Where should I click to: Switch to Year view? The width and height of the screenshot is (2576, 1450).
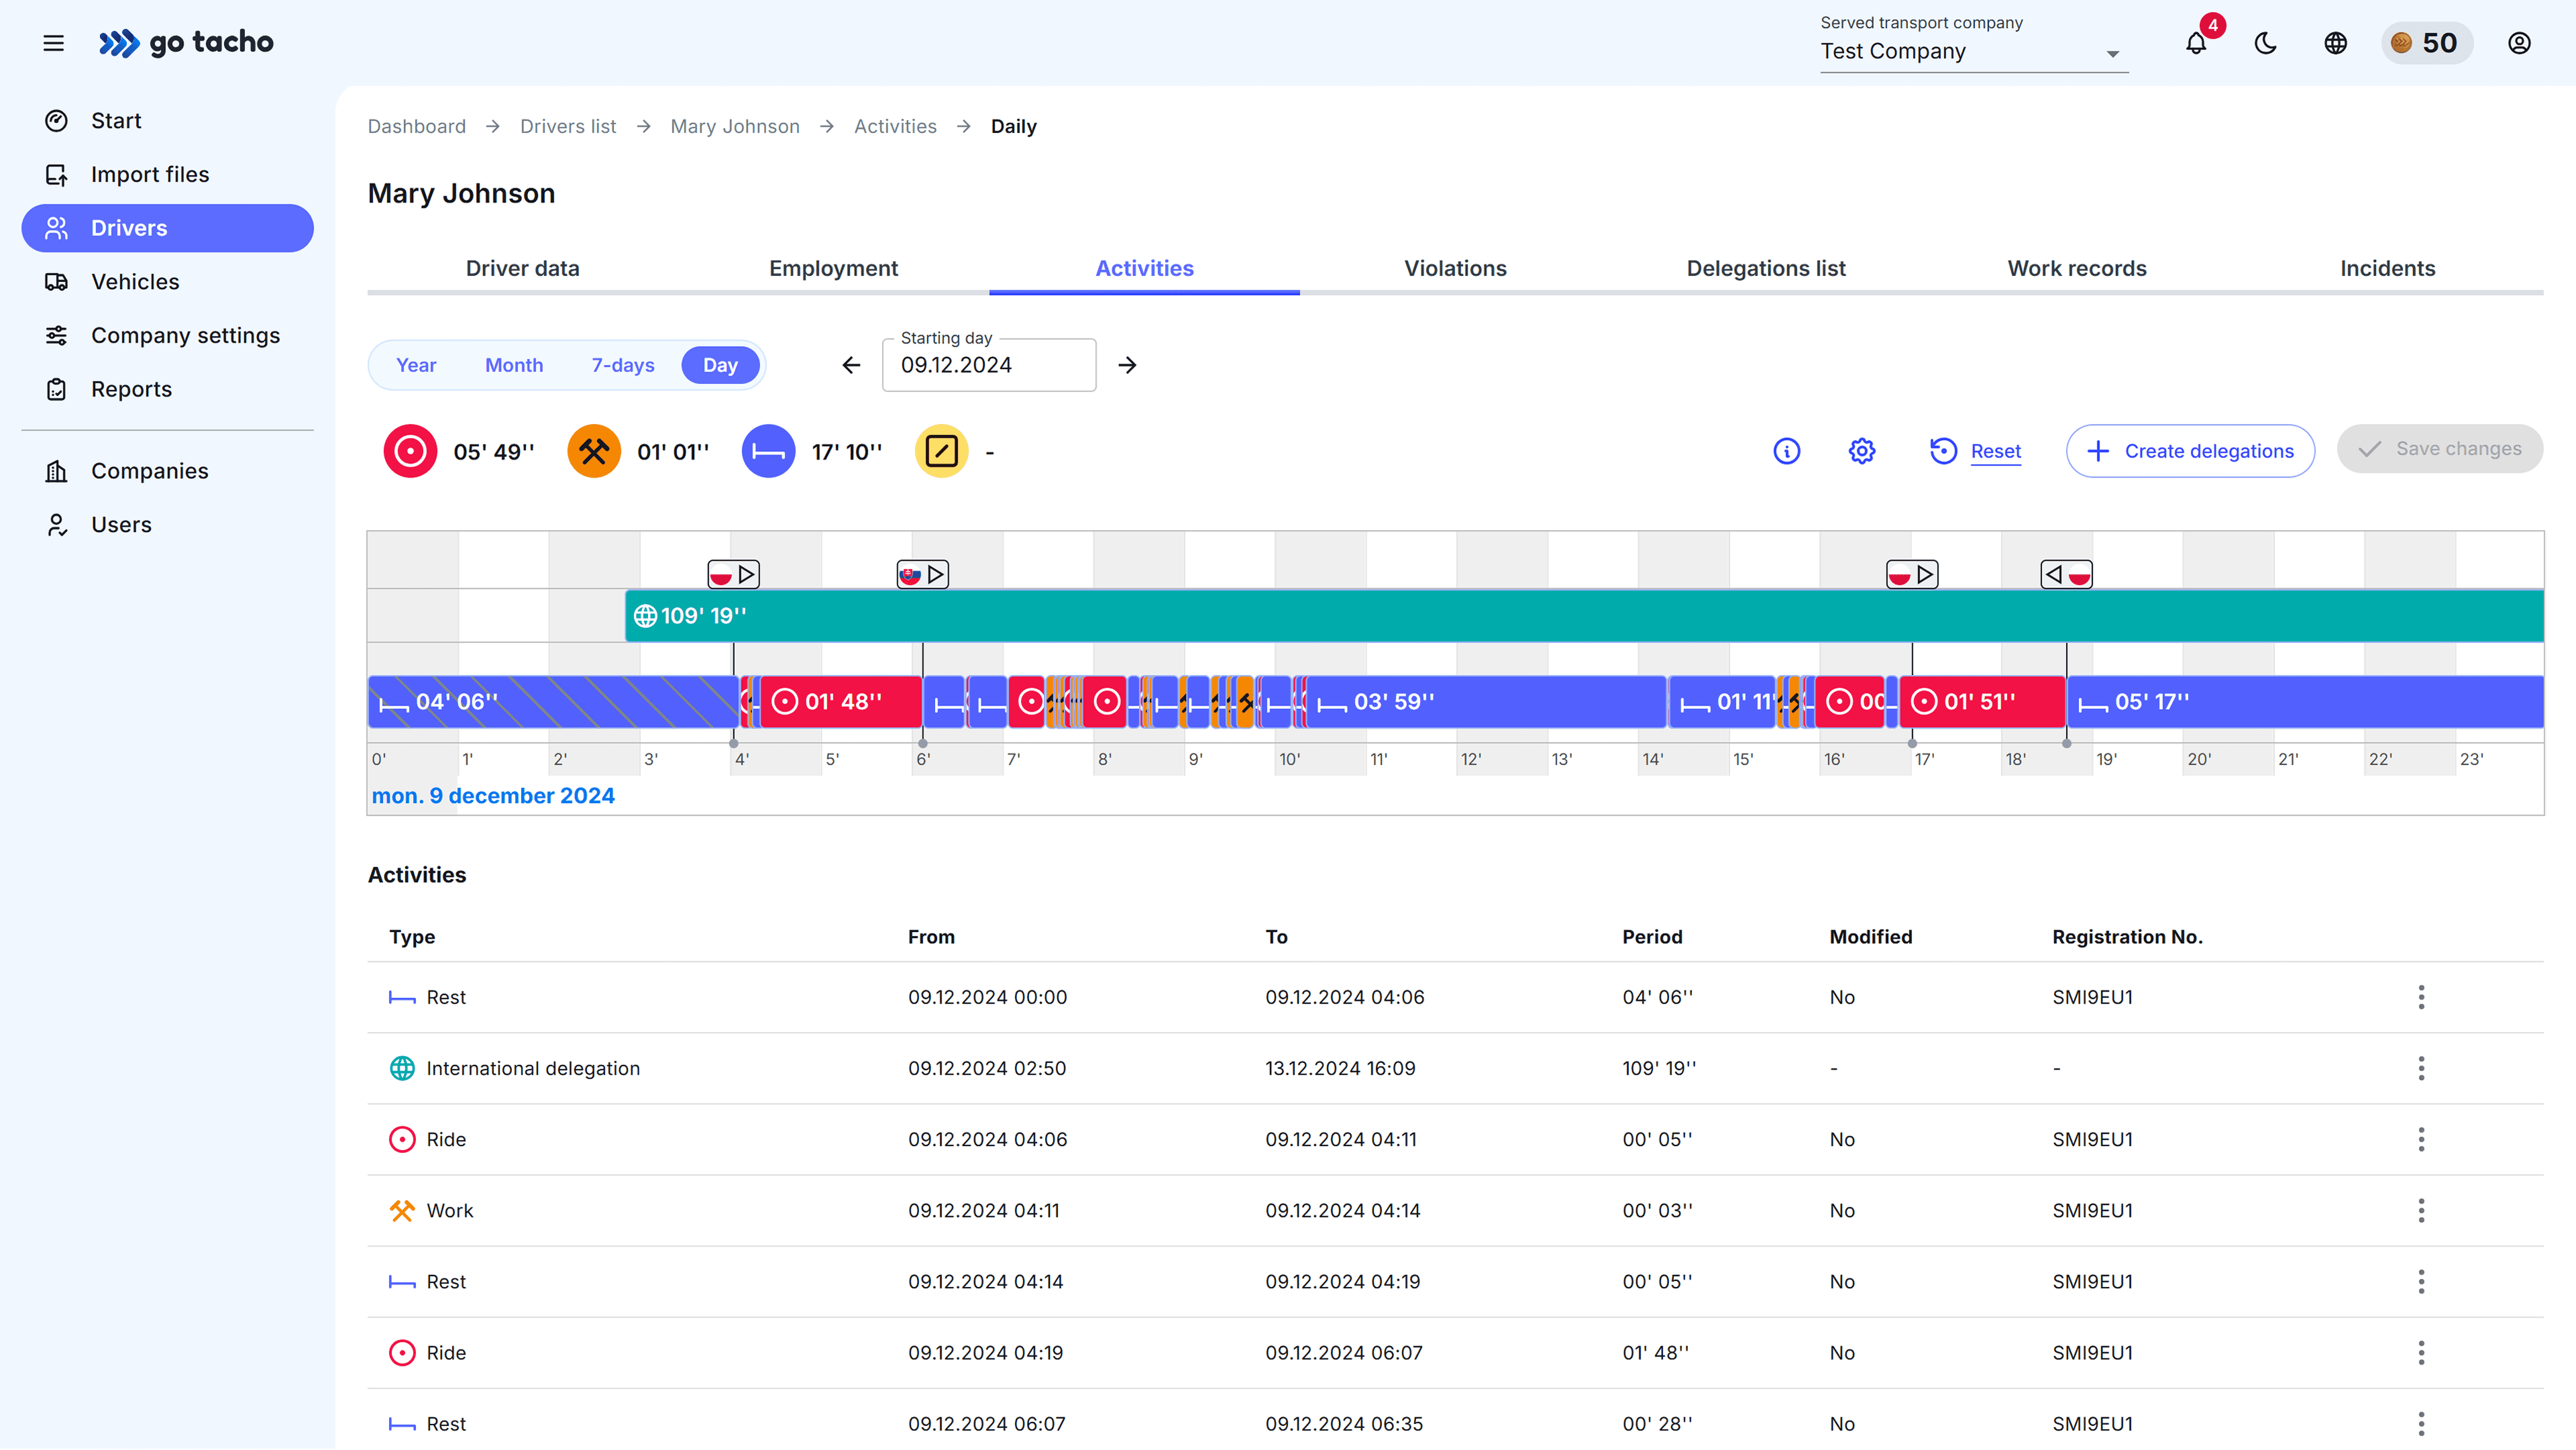[416, 365]
